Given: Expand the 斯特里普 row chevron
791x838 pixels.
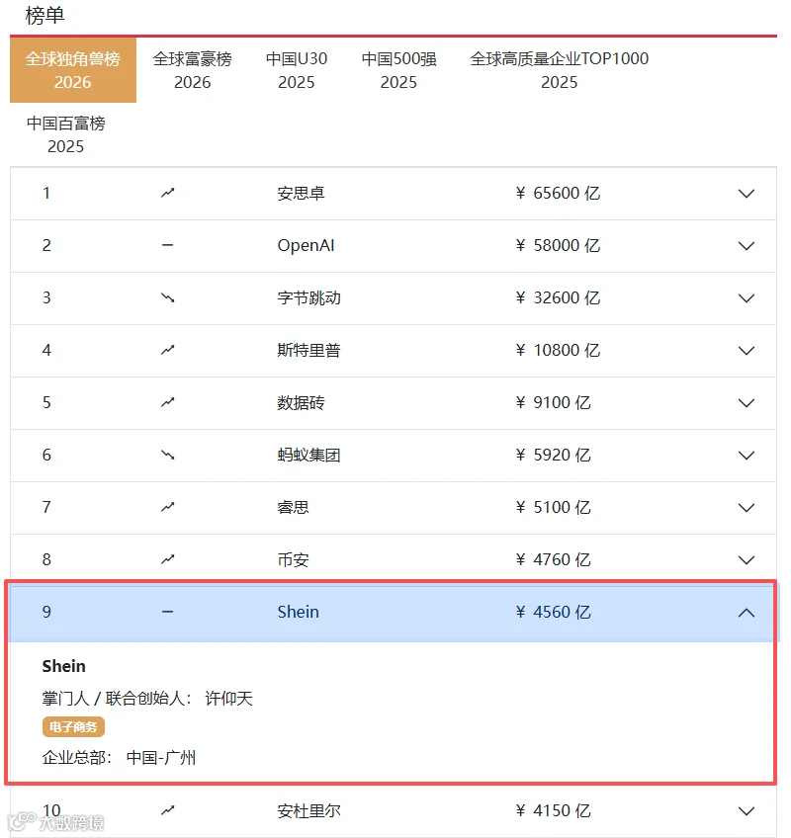Looking at the screenshot, I should coord(747,351).
